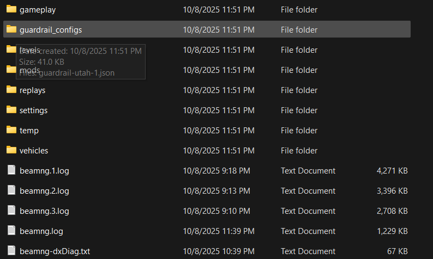Click the beamng.log document icon

[11, 231]
